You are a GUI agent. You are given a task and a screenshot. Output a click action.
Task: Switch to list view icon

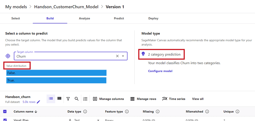[x=51, y=99]
